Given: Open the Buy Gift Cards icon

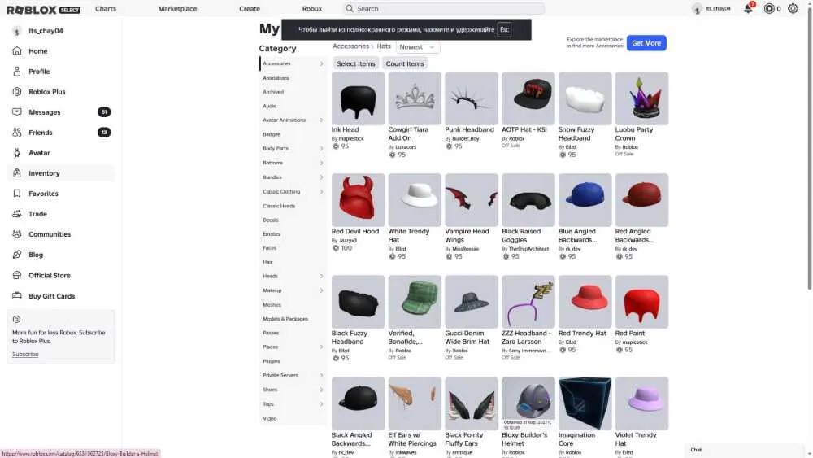Looking at the screenshot, I should (17, 295).
